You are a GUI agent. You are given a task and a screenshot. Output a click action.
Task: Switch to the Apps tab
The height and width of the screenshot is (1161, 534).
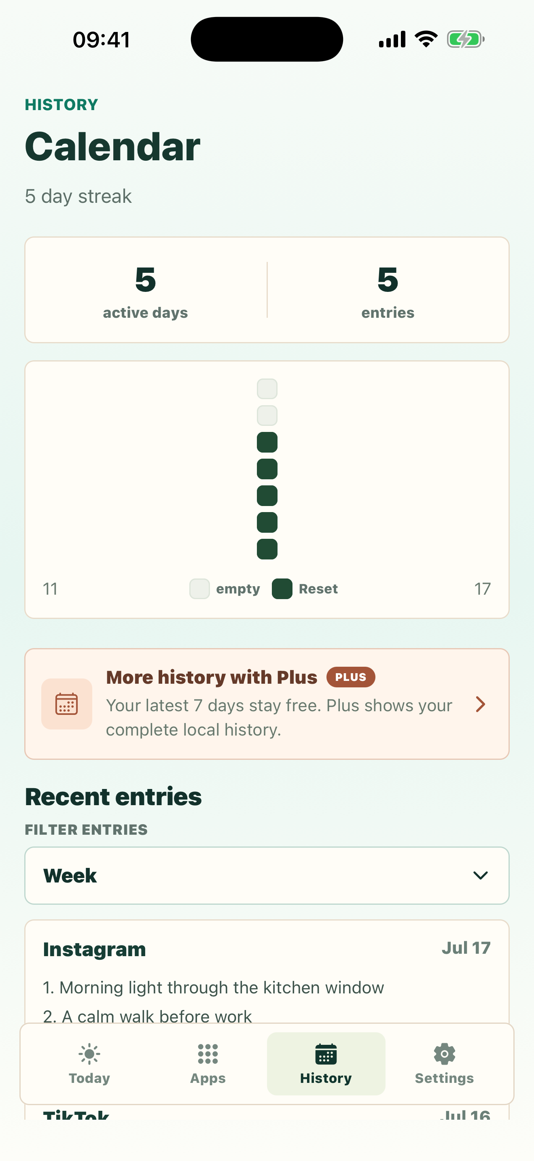[208, 1064]
